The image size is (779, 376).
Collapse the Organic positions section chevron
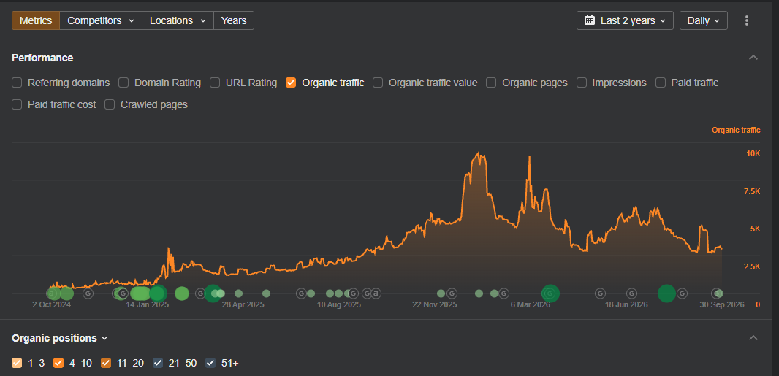click(753, 338)
